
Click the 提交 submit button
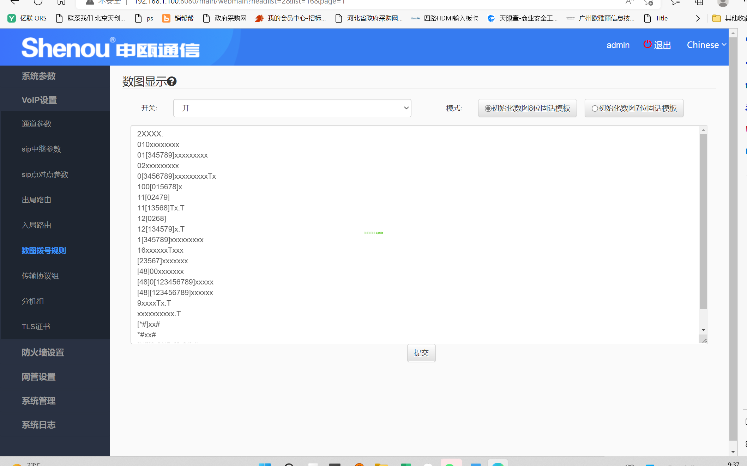(x=421, y=353)
